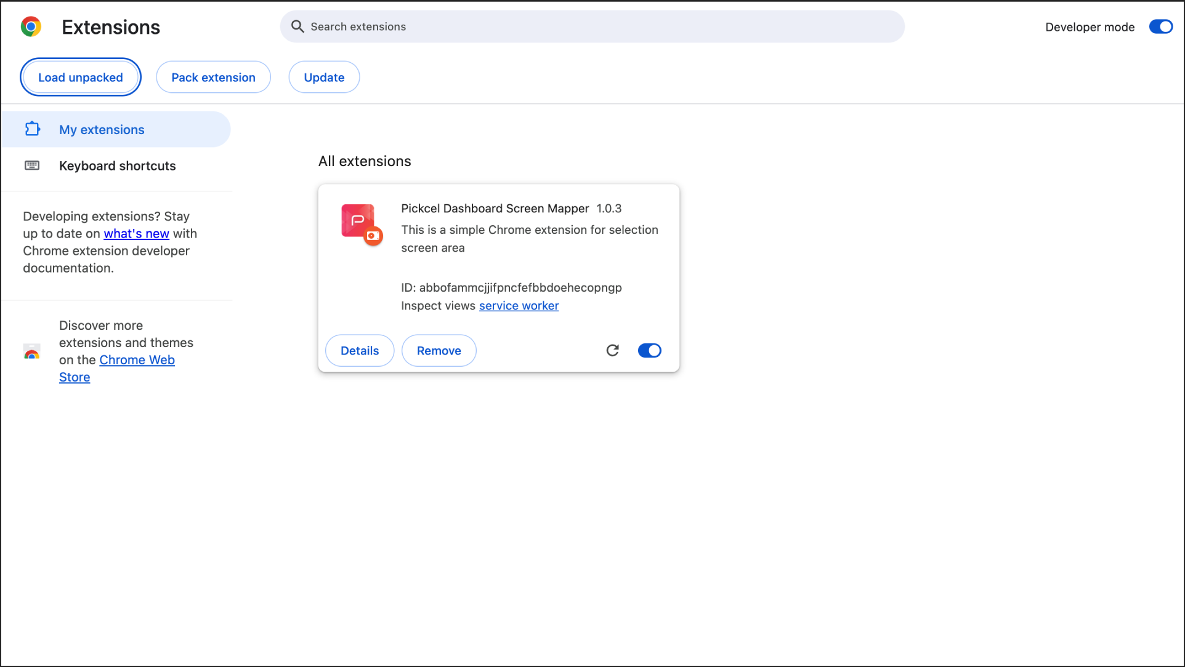1185x667 pixels.
Task: Click Load unpacked button
Action: pos(81,78)
